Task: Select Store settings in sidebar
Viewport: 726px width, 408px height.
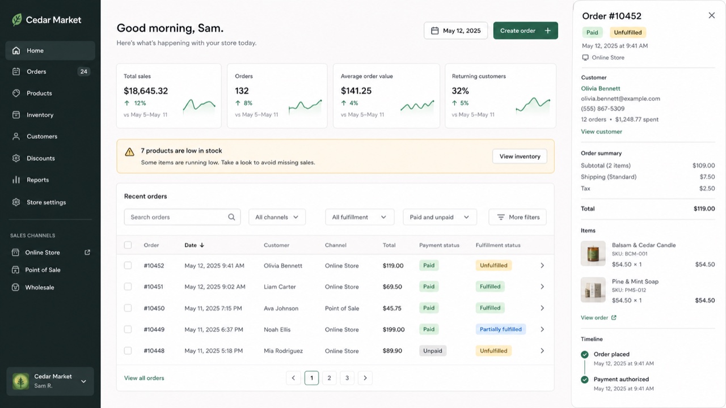Action: point(50,202)
